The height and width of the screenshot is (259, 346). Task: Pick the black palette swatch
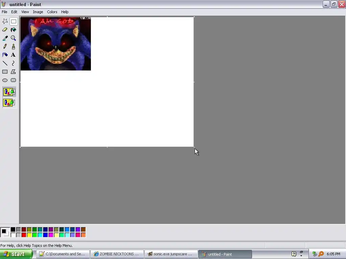pyautogui.click(x=13, y=230)
